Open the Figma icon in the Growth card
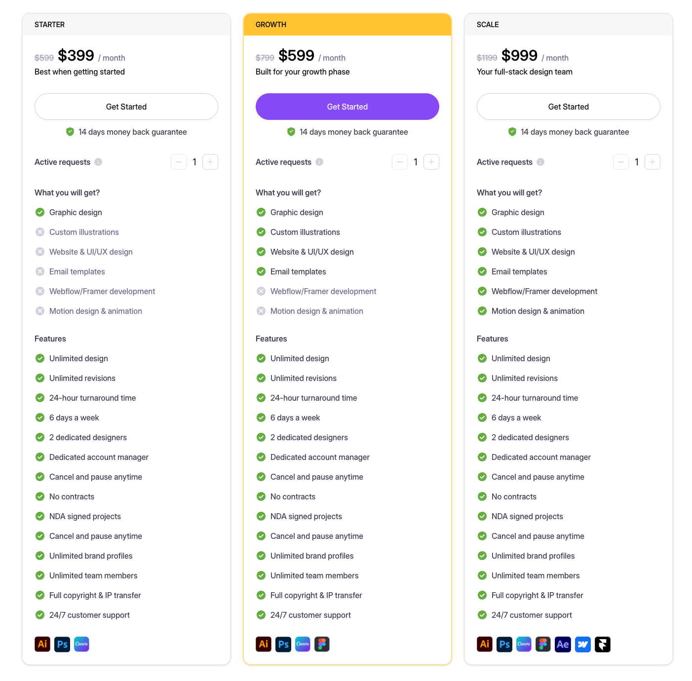The height and width of the screenshot is (681, 692). click(x=322, y=644)
